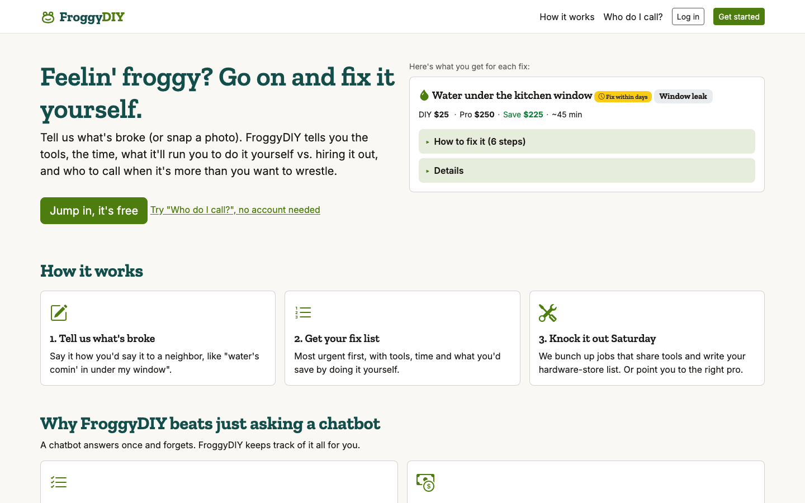Follow the Try "Who do I call?" link
Viewport: 805px width, 503px height.
pyautogui.click(x=235, y=210)
